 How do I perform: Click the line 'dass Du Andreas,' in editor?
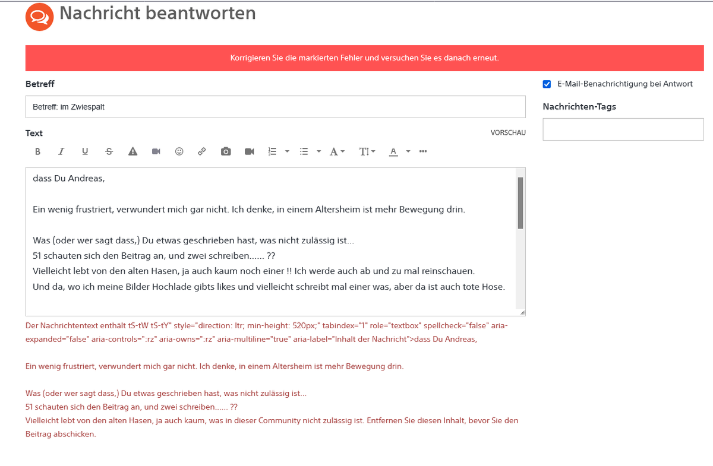click(x=69, y=178)
